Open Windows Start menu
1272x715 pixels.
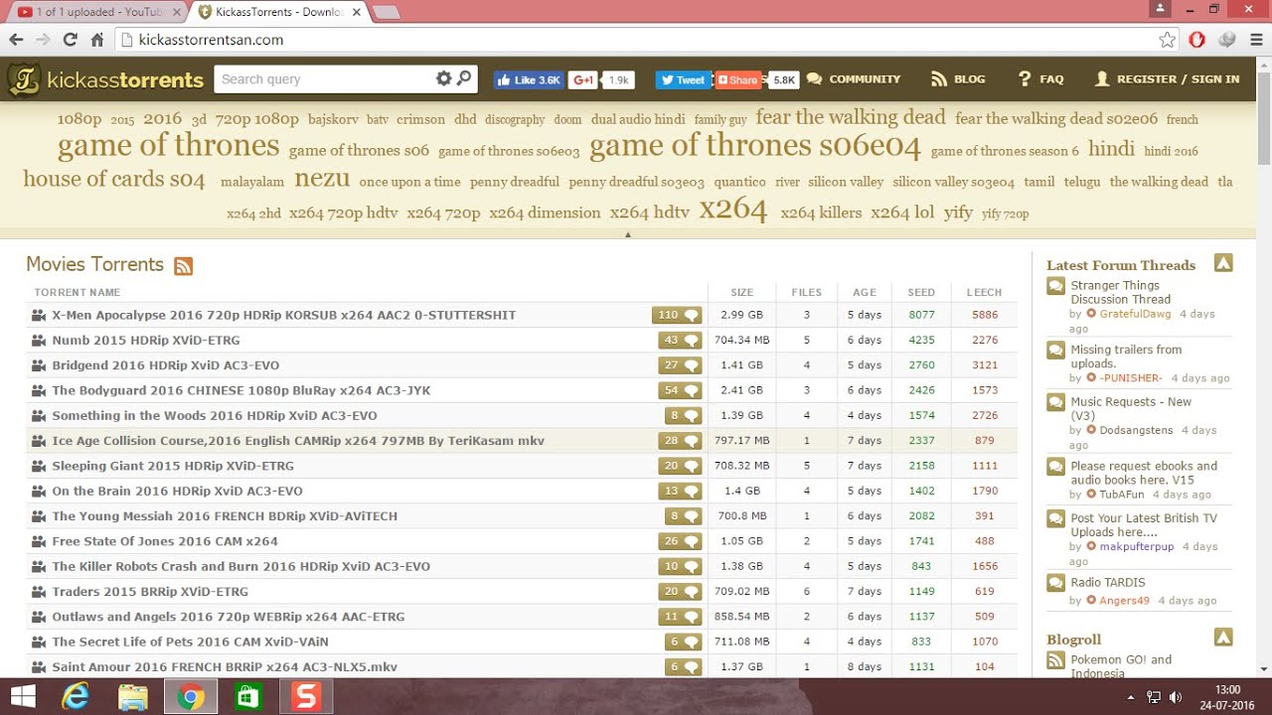click(x=23, y=697)
